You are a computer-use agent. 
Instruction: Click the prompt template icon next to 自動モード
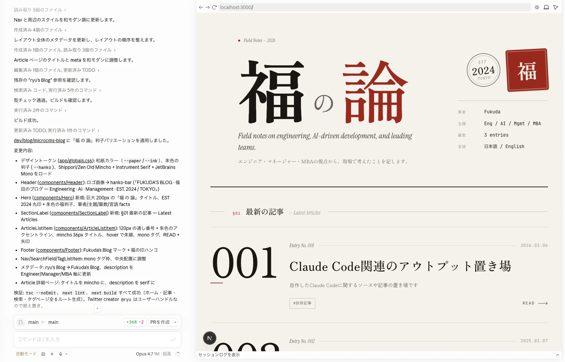pos(43,354)
